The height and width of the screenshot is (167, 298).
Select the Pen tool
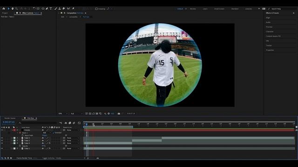47,9
